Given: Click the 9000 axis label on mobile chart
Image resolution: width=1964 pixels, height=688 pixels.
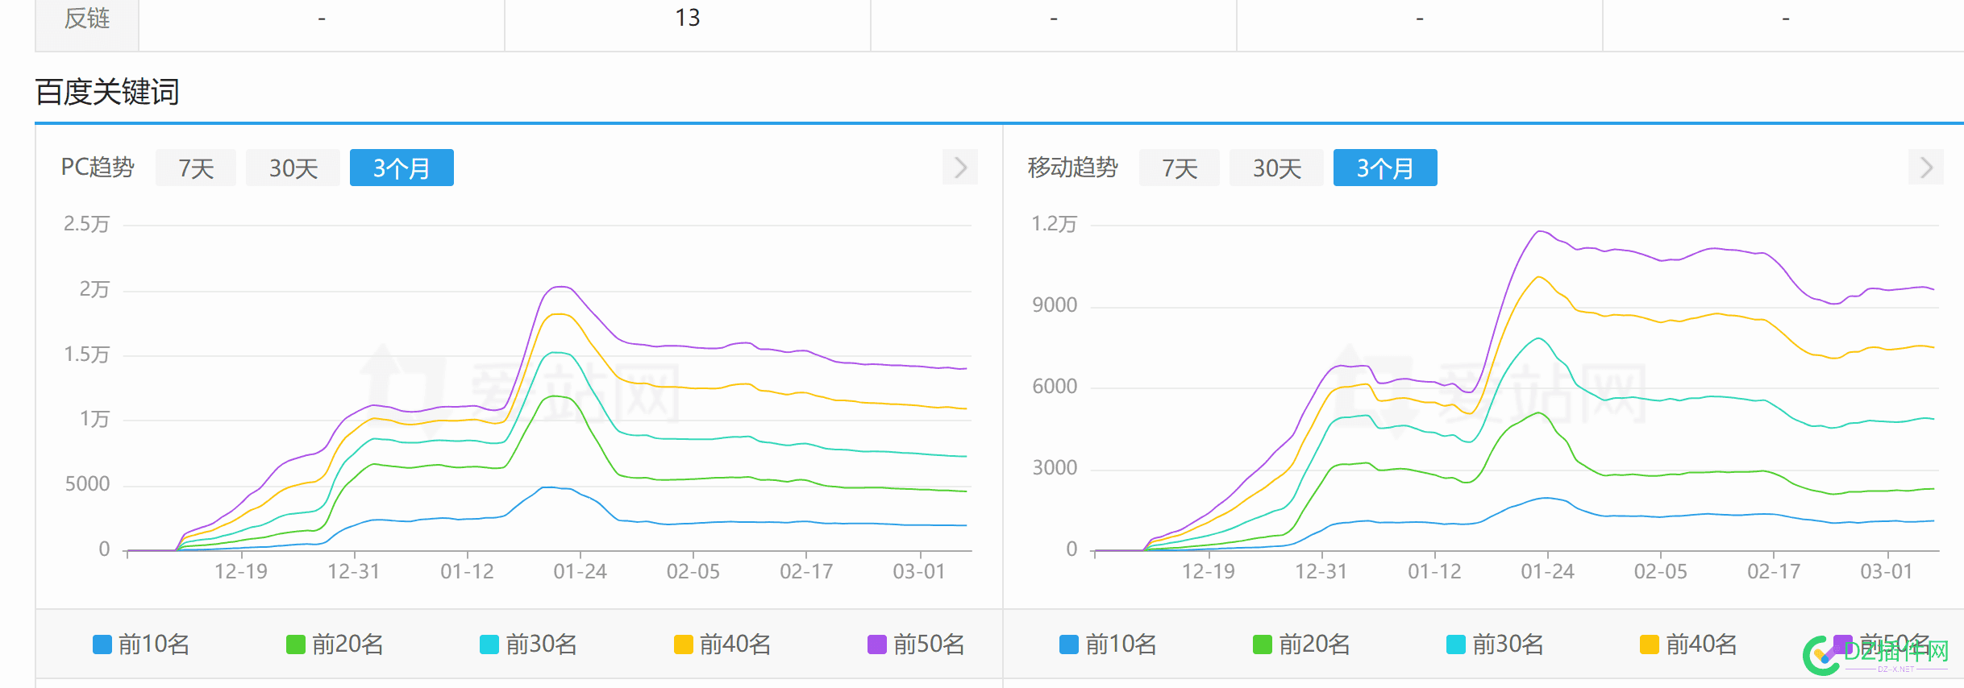Looking at the screenshot, I should (1055, 305).
